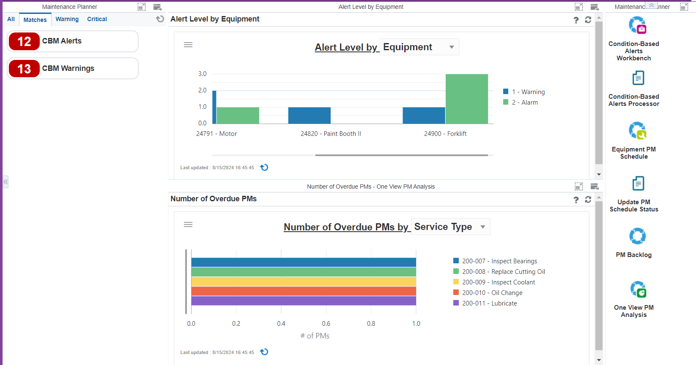Screen dimensions: 696x365
Task: Open Update PM Schedule Status
Action: (x=638, y=184)
